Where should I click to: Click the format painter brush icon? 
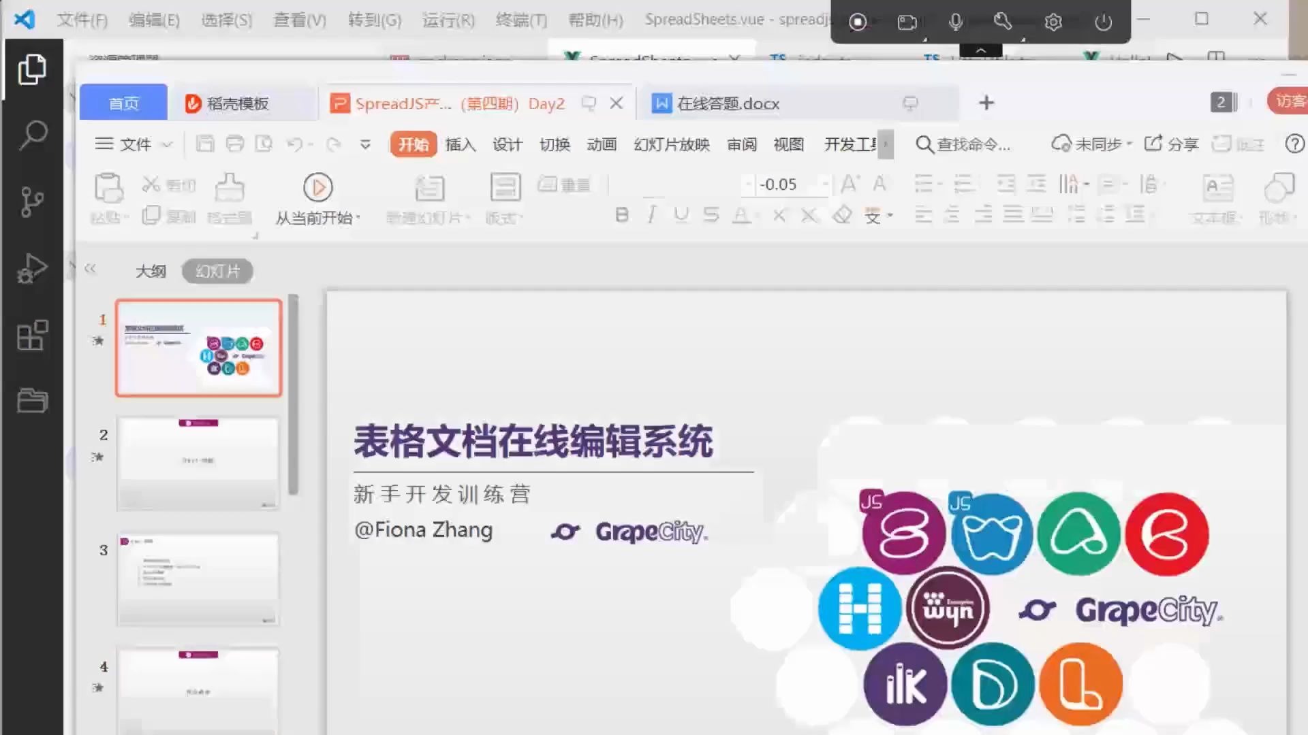[230, 187]
